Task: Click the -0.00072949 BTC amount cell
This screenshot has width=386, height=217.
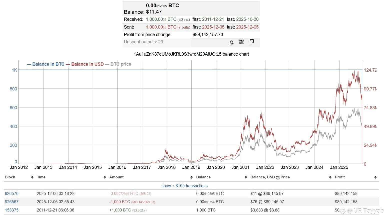Action: (130, 193)
